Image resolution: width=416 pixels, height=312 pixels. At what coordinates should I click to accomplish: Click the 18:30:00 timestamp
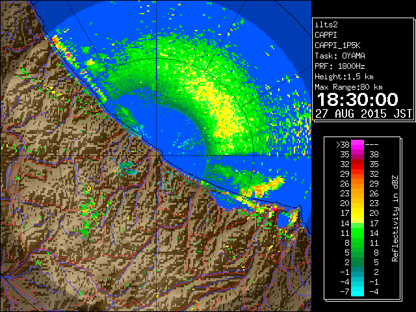(357, 99)
